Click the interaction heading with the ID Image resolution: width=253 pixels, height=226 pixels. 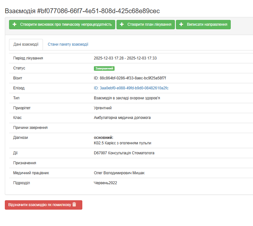tap(82, 11)
